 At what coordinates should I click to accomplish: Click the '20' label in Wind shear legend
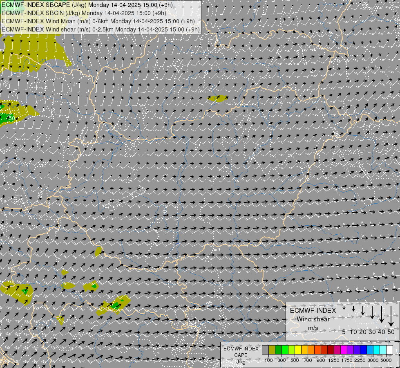[x=363, y=332]
